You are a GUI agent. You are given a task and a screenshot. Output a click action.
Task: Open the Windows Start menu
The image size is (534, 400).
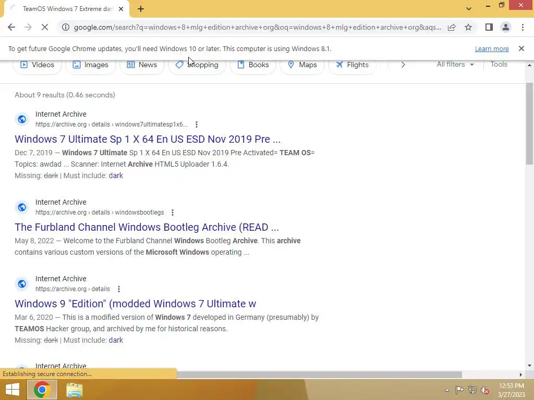click(13, 390)
